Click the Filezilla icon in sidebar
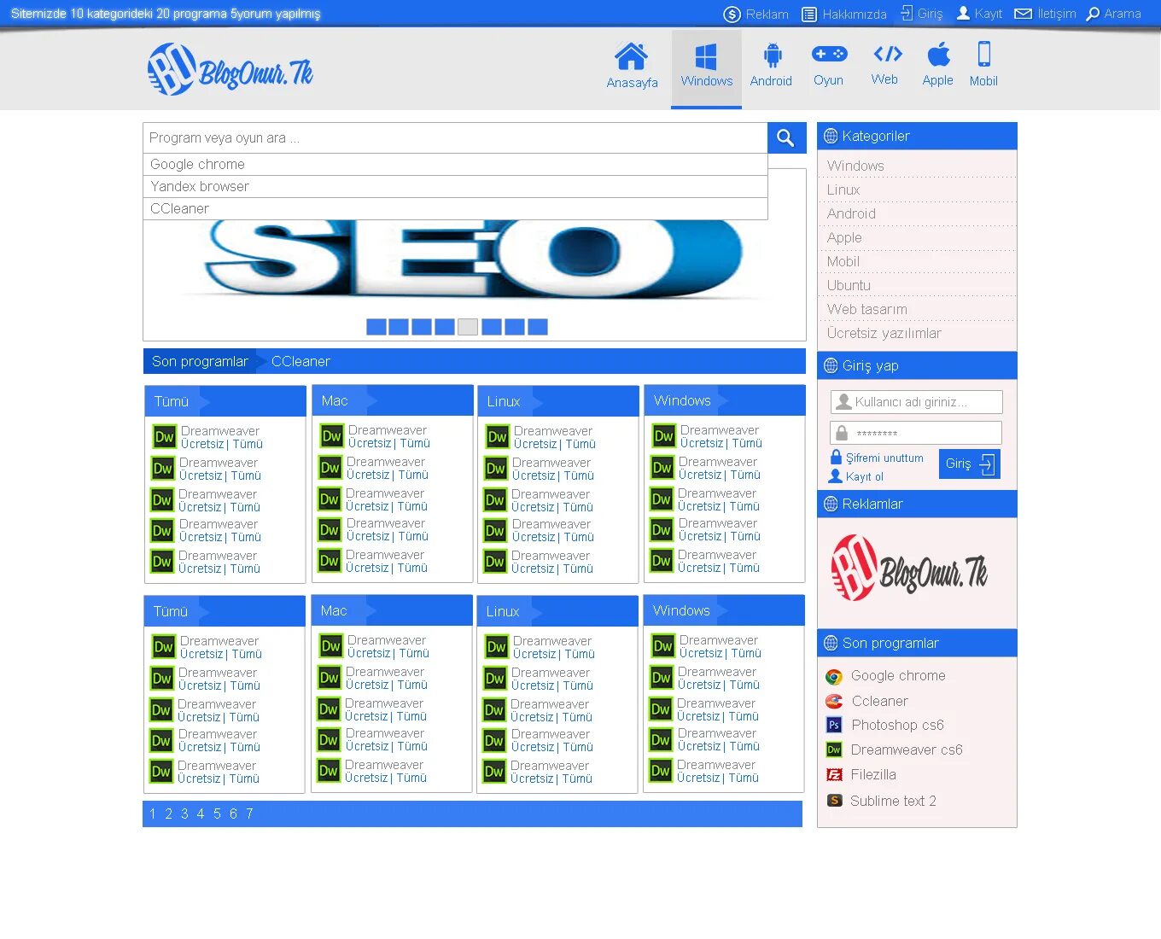The height and width of the screenshot is (939, 1161). 834,775
